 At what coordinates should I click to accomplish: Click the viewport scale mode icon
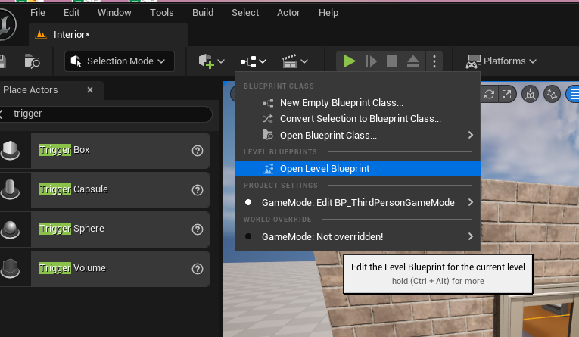coord(507,95)
